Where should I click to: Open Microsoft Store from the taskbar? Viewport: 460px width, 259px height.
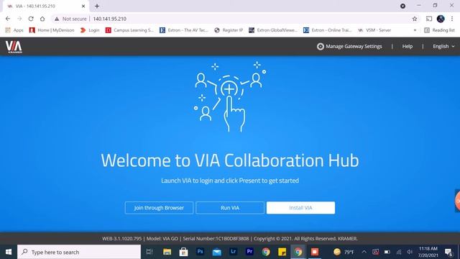[x=184, y=252]
